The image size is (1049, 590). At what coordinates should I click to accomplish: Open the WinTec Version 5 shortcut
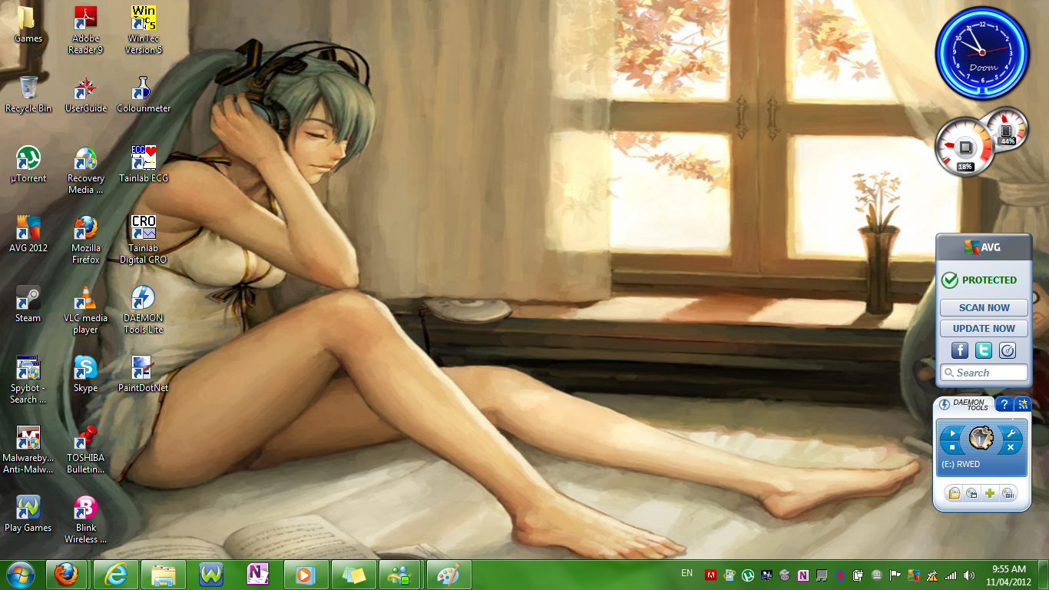click(144, 30)
